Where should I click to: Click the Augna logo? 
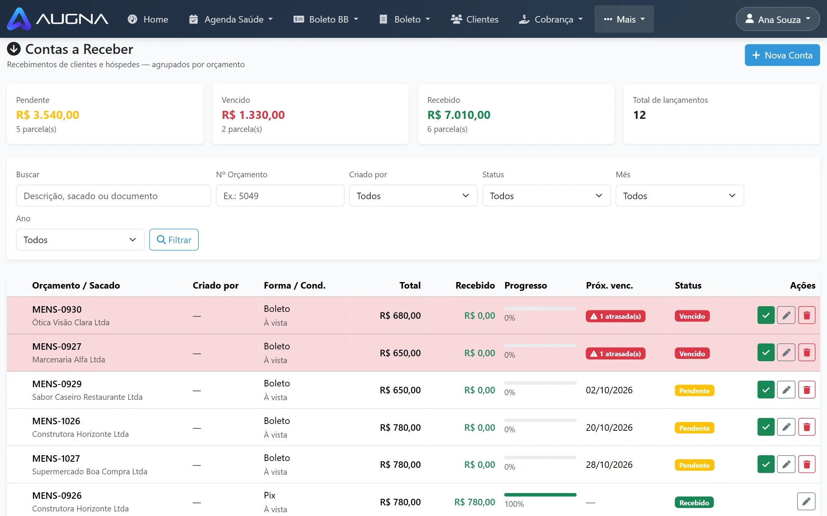(57, 19)
